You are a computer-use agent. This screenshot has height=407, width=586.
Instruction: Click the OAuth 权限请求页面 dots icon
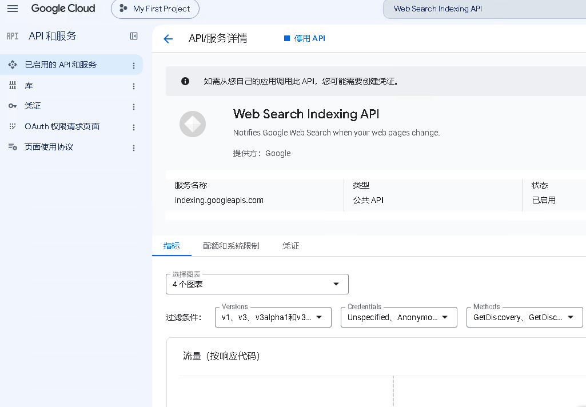[x=13, y=126]
